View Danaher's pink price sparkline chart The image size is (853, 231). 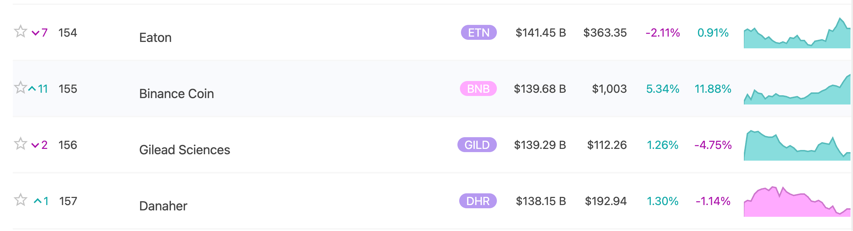click(x=797, y=201)
